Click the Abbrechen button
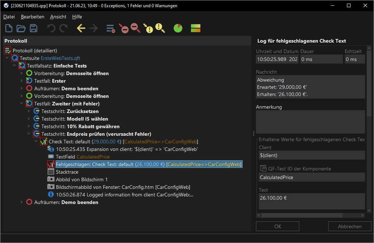Viewport: 374px width, 243px height. [349, 226]
